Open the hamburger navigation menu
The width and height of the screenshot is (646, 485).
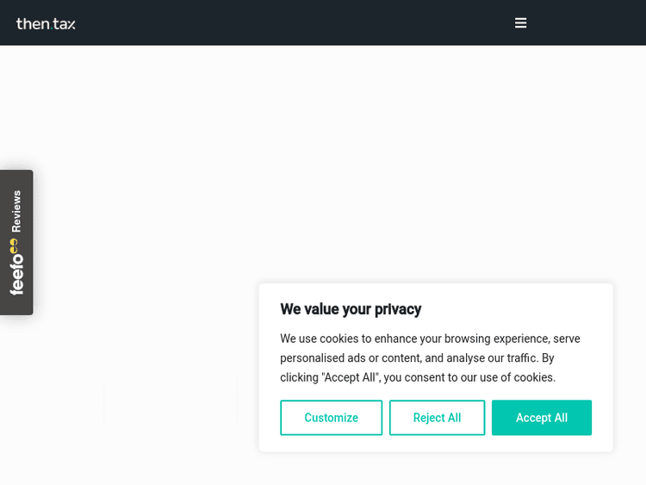520,23
